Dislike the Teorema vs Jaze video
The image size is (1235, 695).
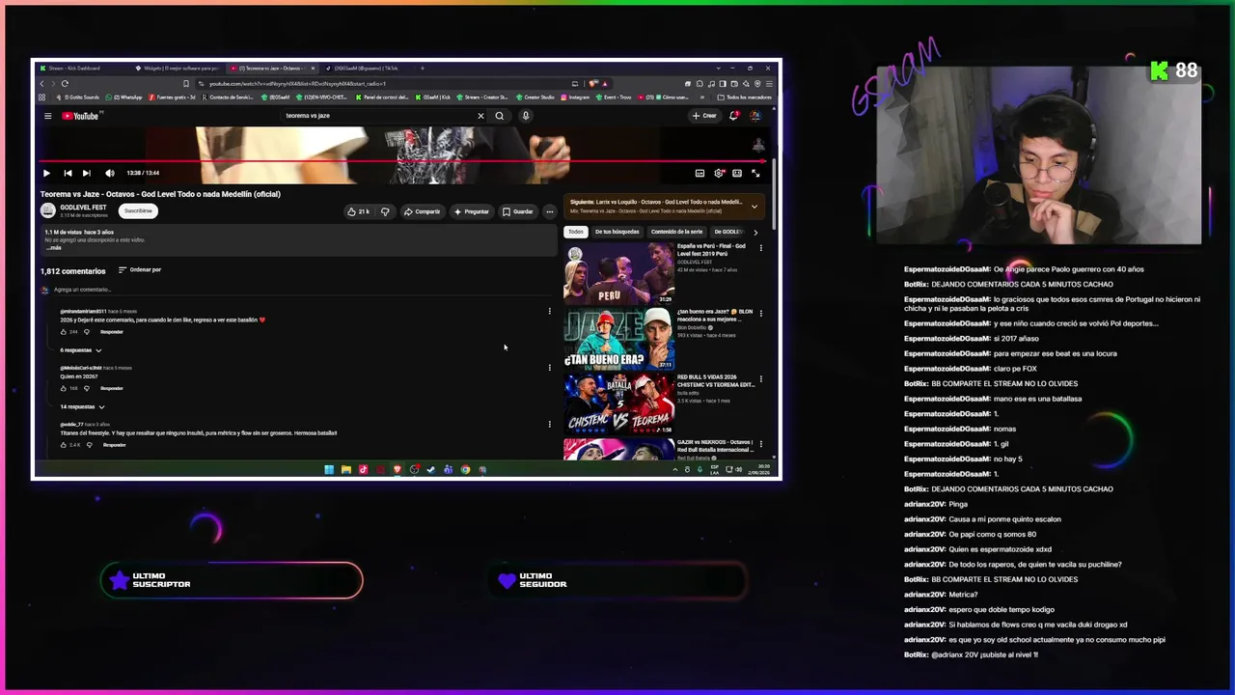(x=385, y=211)
